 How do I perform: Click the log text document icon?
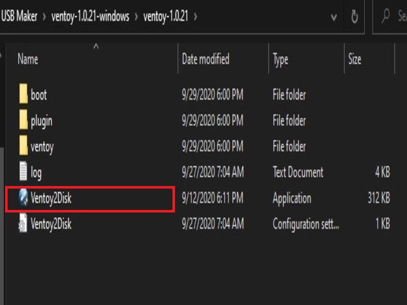(x=23, y=172)
